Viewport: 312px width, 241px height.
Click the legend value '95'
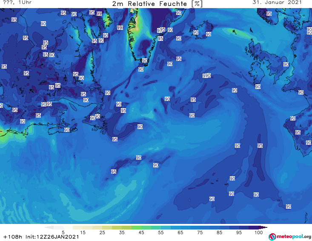coord(239,232)
